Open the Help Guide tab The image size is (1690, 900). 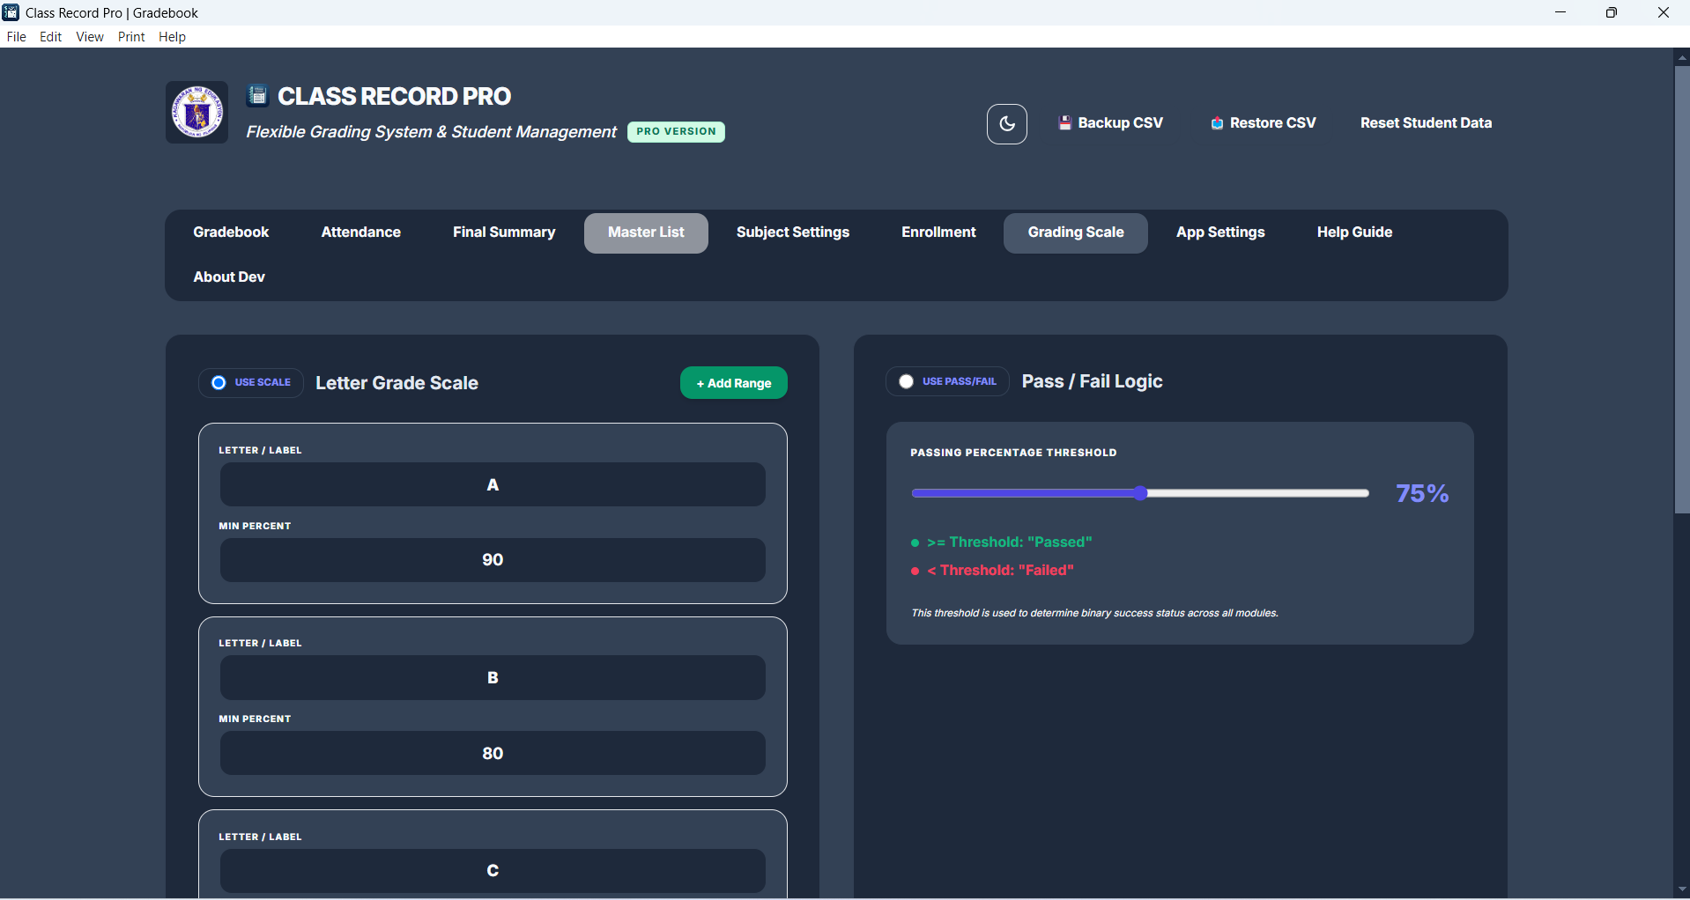click(1353, 232)
